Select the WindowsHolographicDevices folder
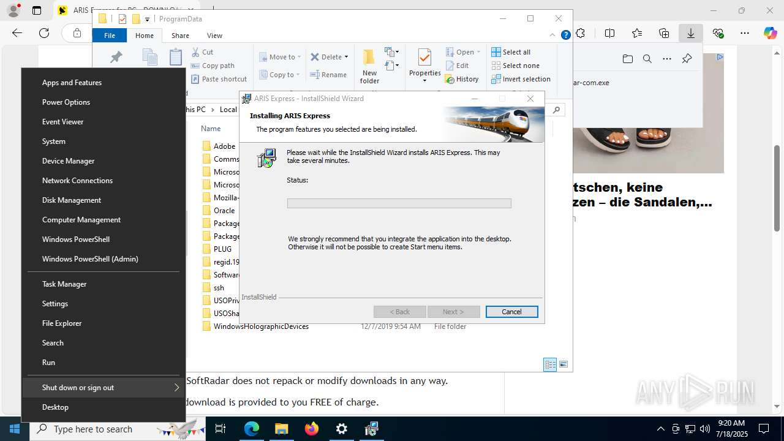This screenshot has width=784, height=441. [261, 326]
